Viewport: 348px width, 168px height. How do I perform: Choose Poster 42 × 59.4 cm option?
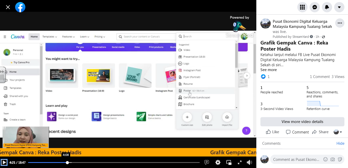206,91
